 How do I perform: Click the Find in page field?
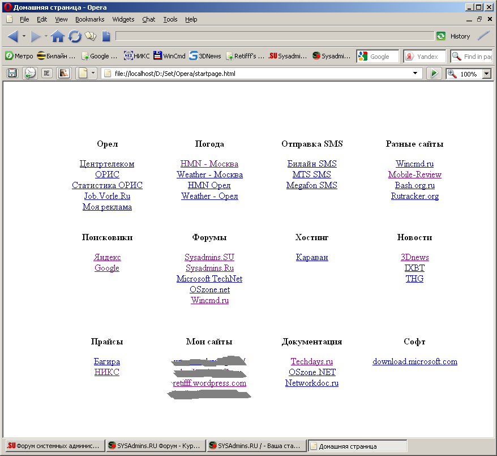(472, 57)
